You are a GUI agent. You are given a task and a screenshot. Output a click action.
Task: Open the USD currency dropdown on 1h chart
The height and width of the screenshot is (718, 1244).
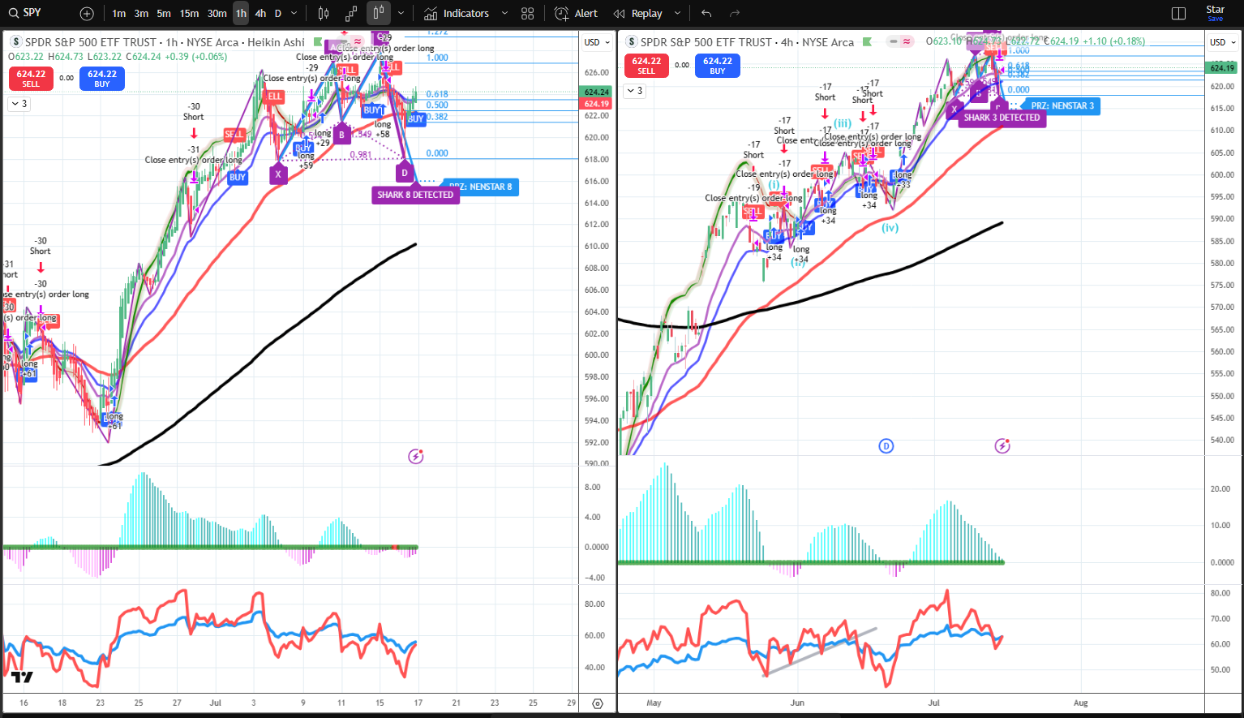pos(597,42)
